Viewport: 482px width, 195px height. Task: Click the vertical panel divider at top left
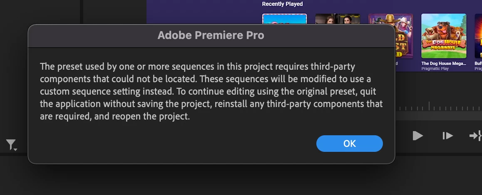click(x=82, y=12)
